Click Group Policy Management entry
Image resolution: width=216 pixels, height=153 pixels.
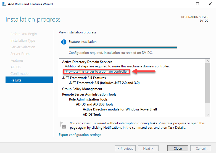(x=82, y=89)
